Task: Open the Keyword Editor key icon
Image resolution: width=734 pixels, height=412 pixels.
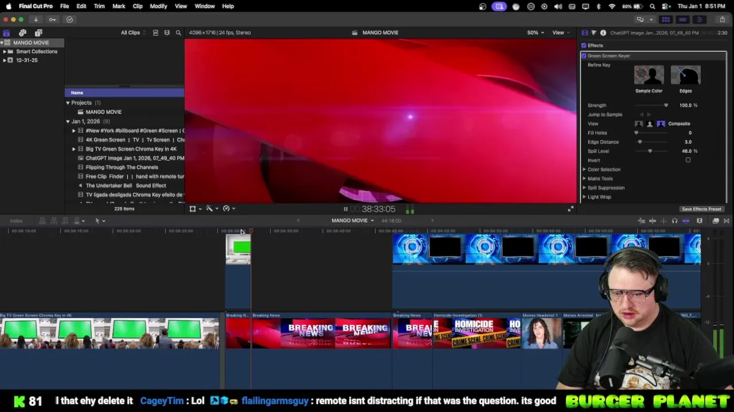Action: point(52,19)
